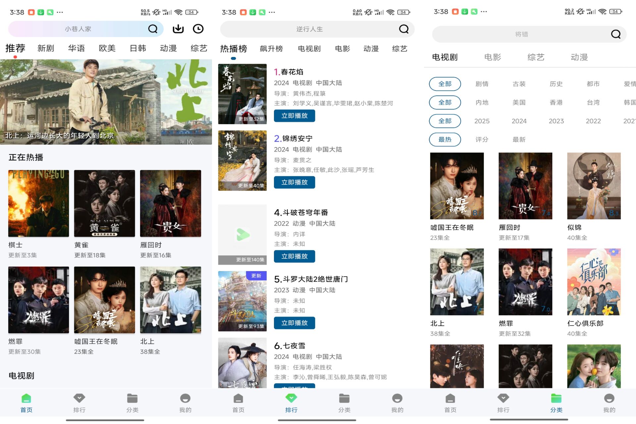The height and width of the screenshot is (424, 636).
Task: Open viewing history via clock icon
Action: [198, 29]
